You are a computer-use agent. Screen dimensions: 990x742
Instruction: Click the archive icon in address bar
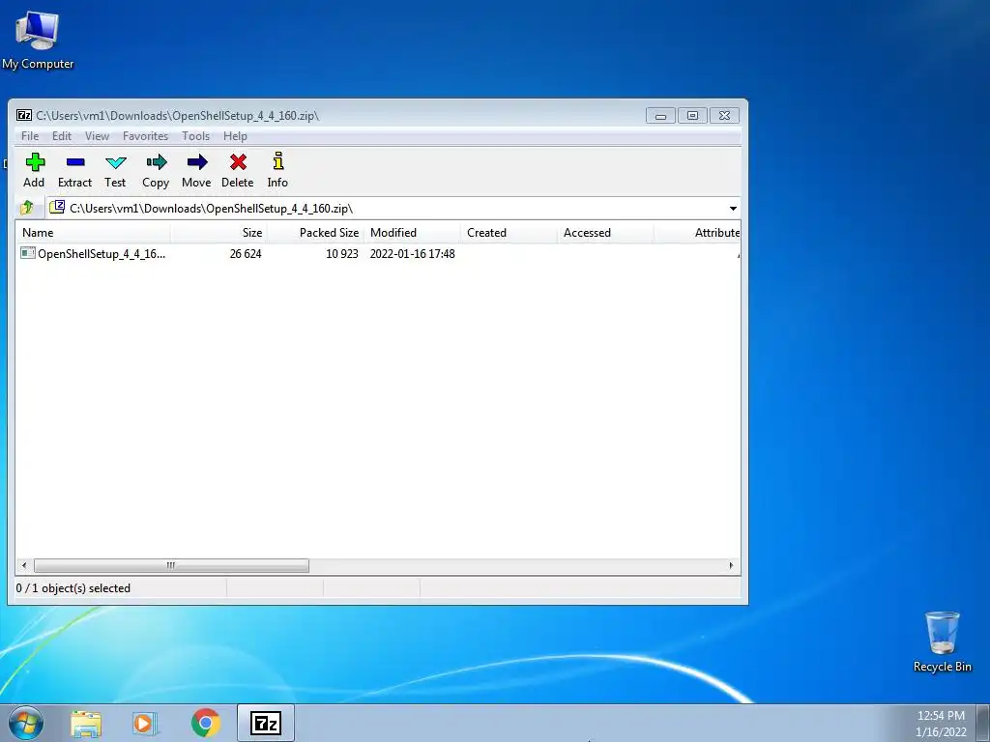pos(57,207)
